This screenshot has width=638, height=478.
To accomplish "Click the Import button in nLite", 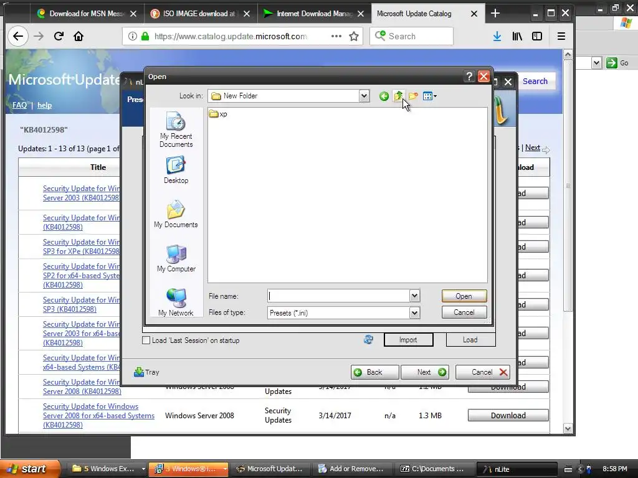I will coord(408,340).
